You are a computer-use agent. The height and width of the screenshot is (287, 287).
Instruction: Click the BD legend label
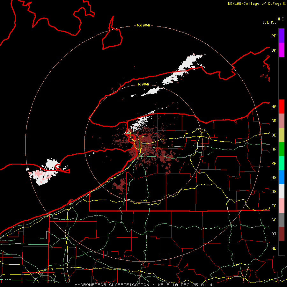click(274, 135)
